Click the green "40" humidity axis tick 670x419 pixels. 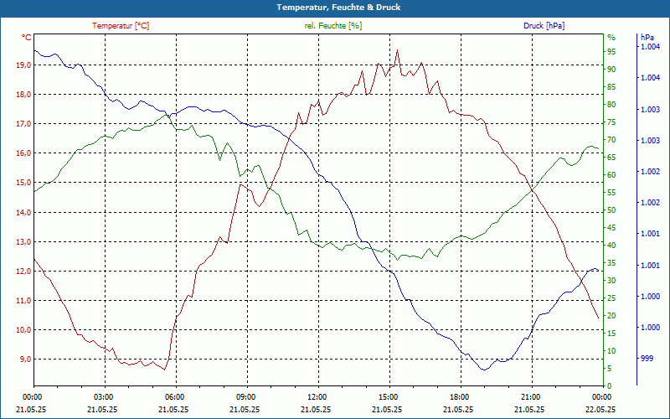[611, 246]
